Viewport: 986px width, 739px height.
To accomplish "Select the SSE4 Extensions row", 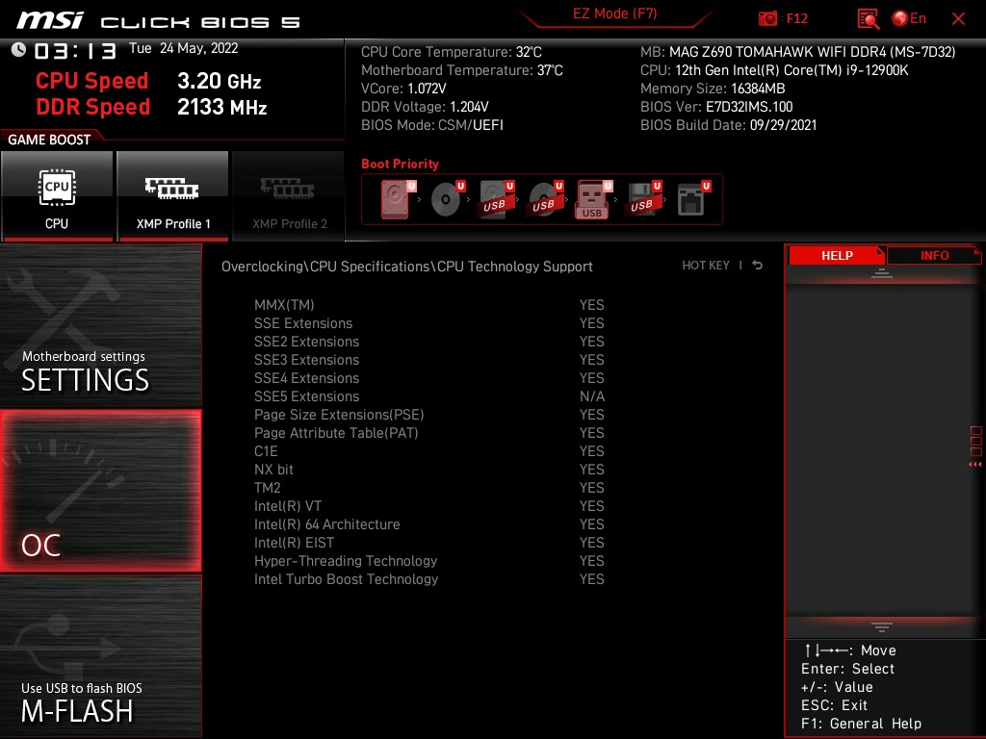I will [x=428, y=377].
